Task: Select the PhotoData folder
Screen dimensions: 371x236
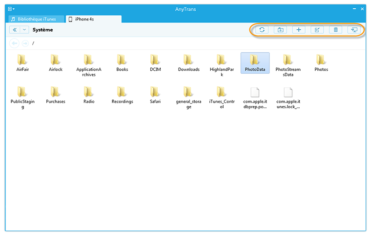Action: [x=255, y=63]
